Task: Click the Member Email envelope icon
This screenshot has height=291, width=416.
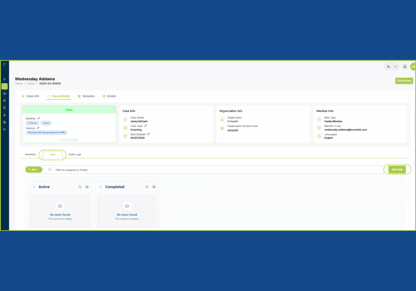Action: coord(319,128)
